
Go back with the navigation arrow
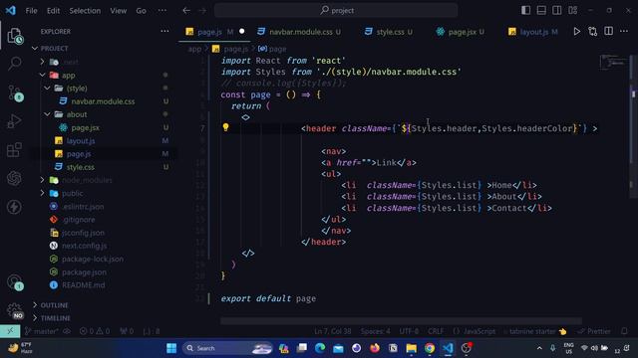click(186, 11)
